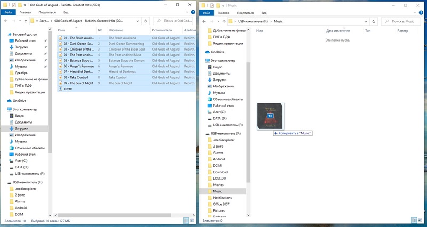Viewport: 427px width, 227px height.
Task: Sort by Дата изменения in Music window
Action: point(344,31)
